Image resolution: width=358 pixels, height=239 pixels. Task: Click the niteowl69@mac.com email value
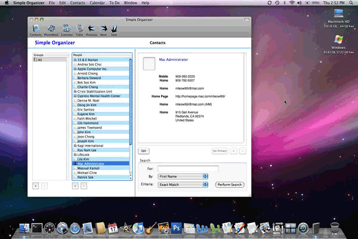tap(190, 88)
